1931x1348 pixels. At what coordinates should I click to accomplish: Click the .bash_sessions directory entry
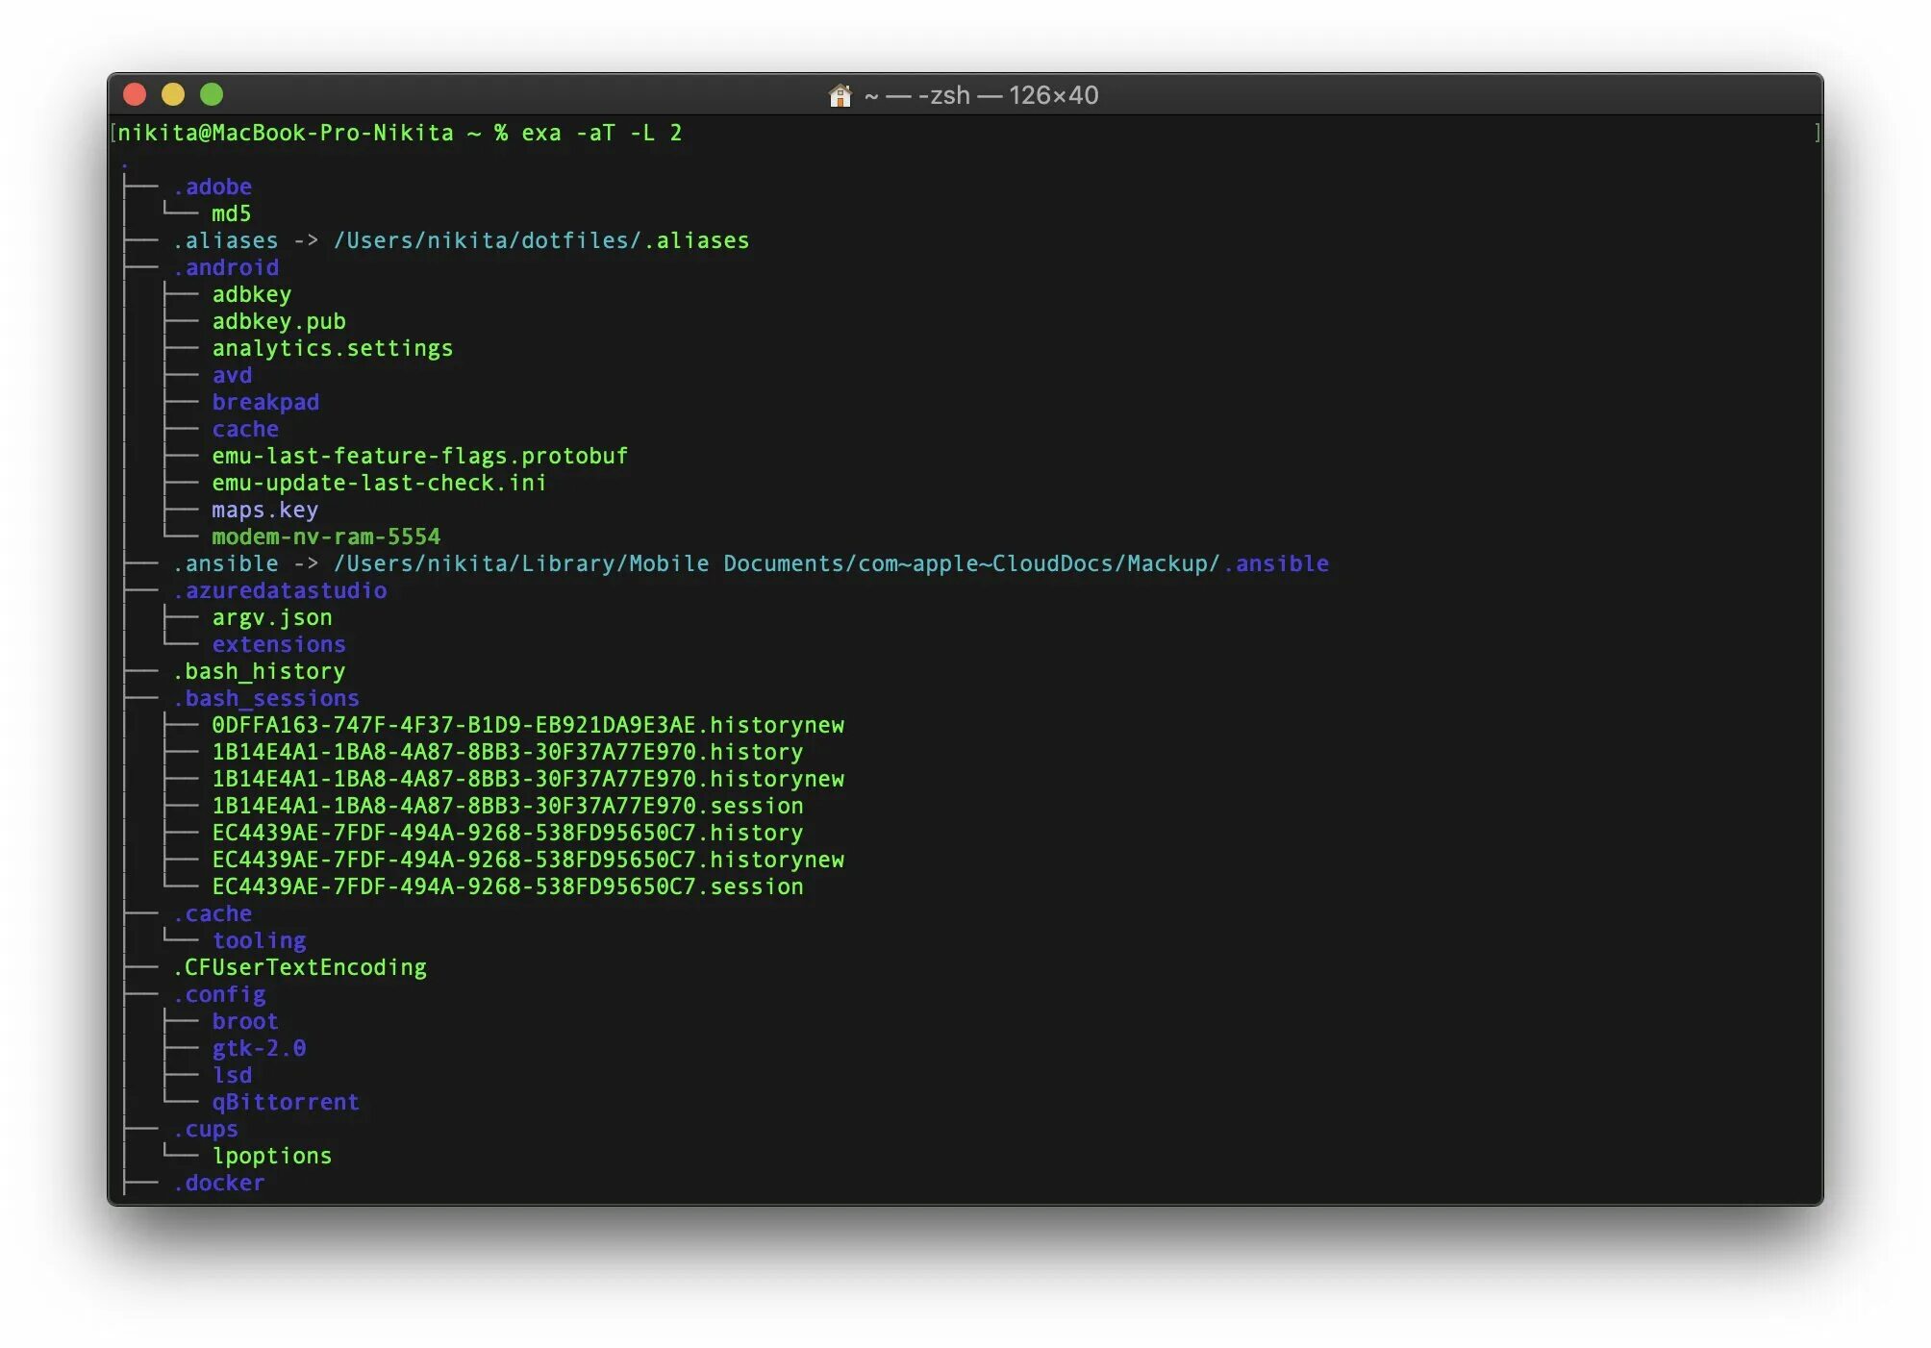(266, 698)
